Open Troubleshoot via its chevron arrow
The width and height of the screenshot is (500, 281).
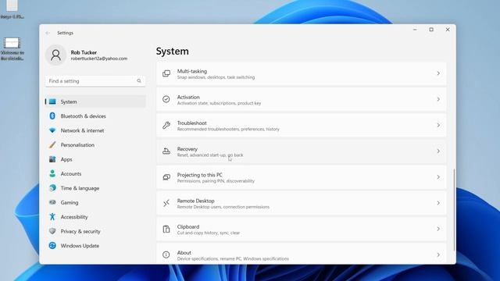(x=438, y=125)
